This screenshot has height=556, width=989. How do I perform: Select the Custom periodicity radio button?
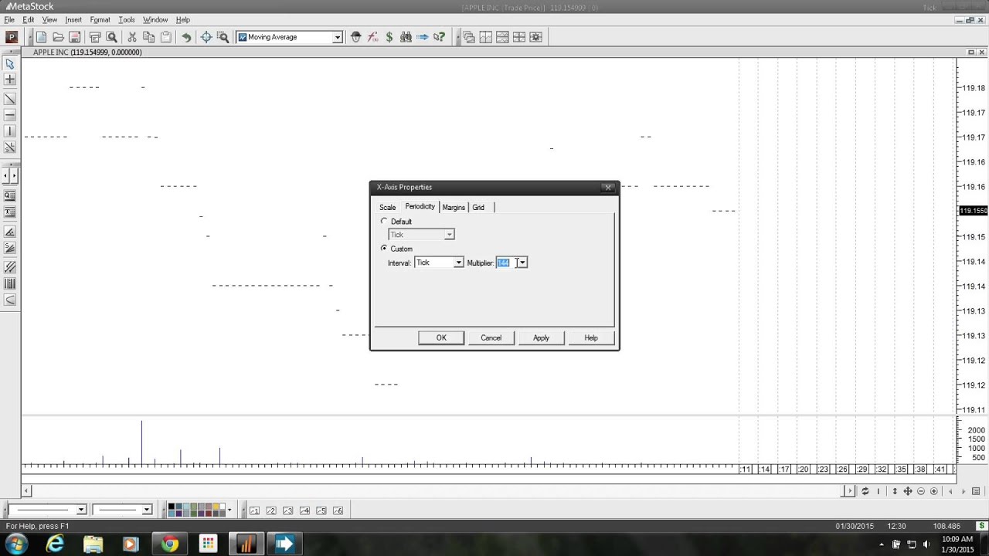pos(384,249)
